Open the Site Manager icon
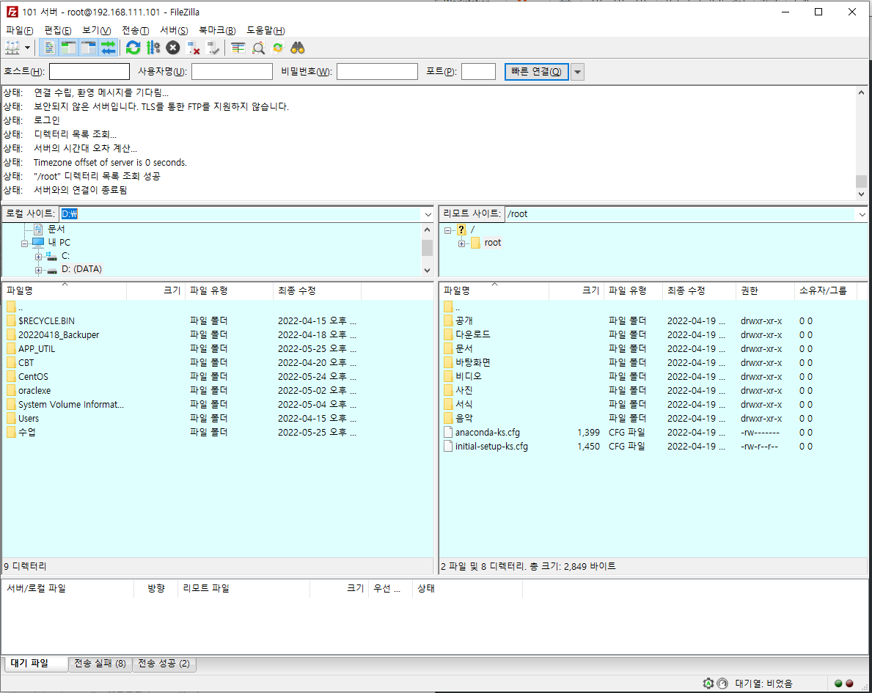The image size is (872, 693). [12, 48]
